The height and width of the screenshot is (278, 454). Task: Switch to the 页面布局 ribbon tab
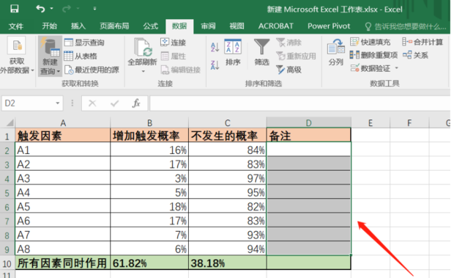click(114, 26)
